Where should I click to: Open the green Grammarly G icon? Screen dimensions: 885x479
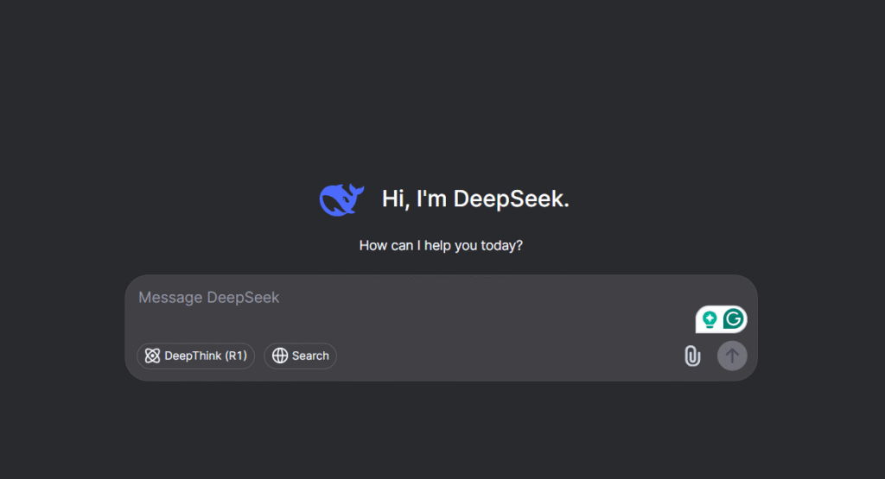733,319
